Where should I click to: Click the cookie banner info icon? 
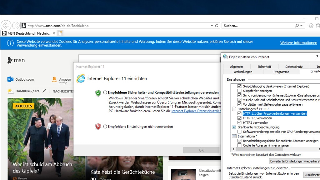(10, 43)
